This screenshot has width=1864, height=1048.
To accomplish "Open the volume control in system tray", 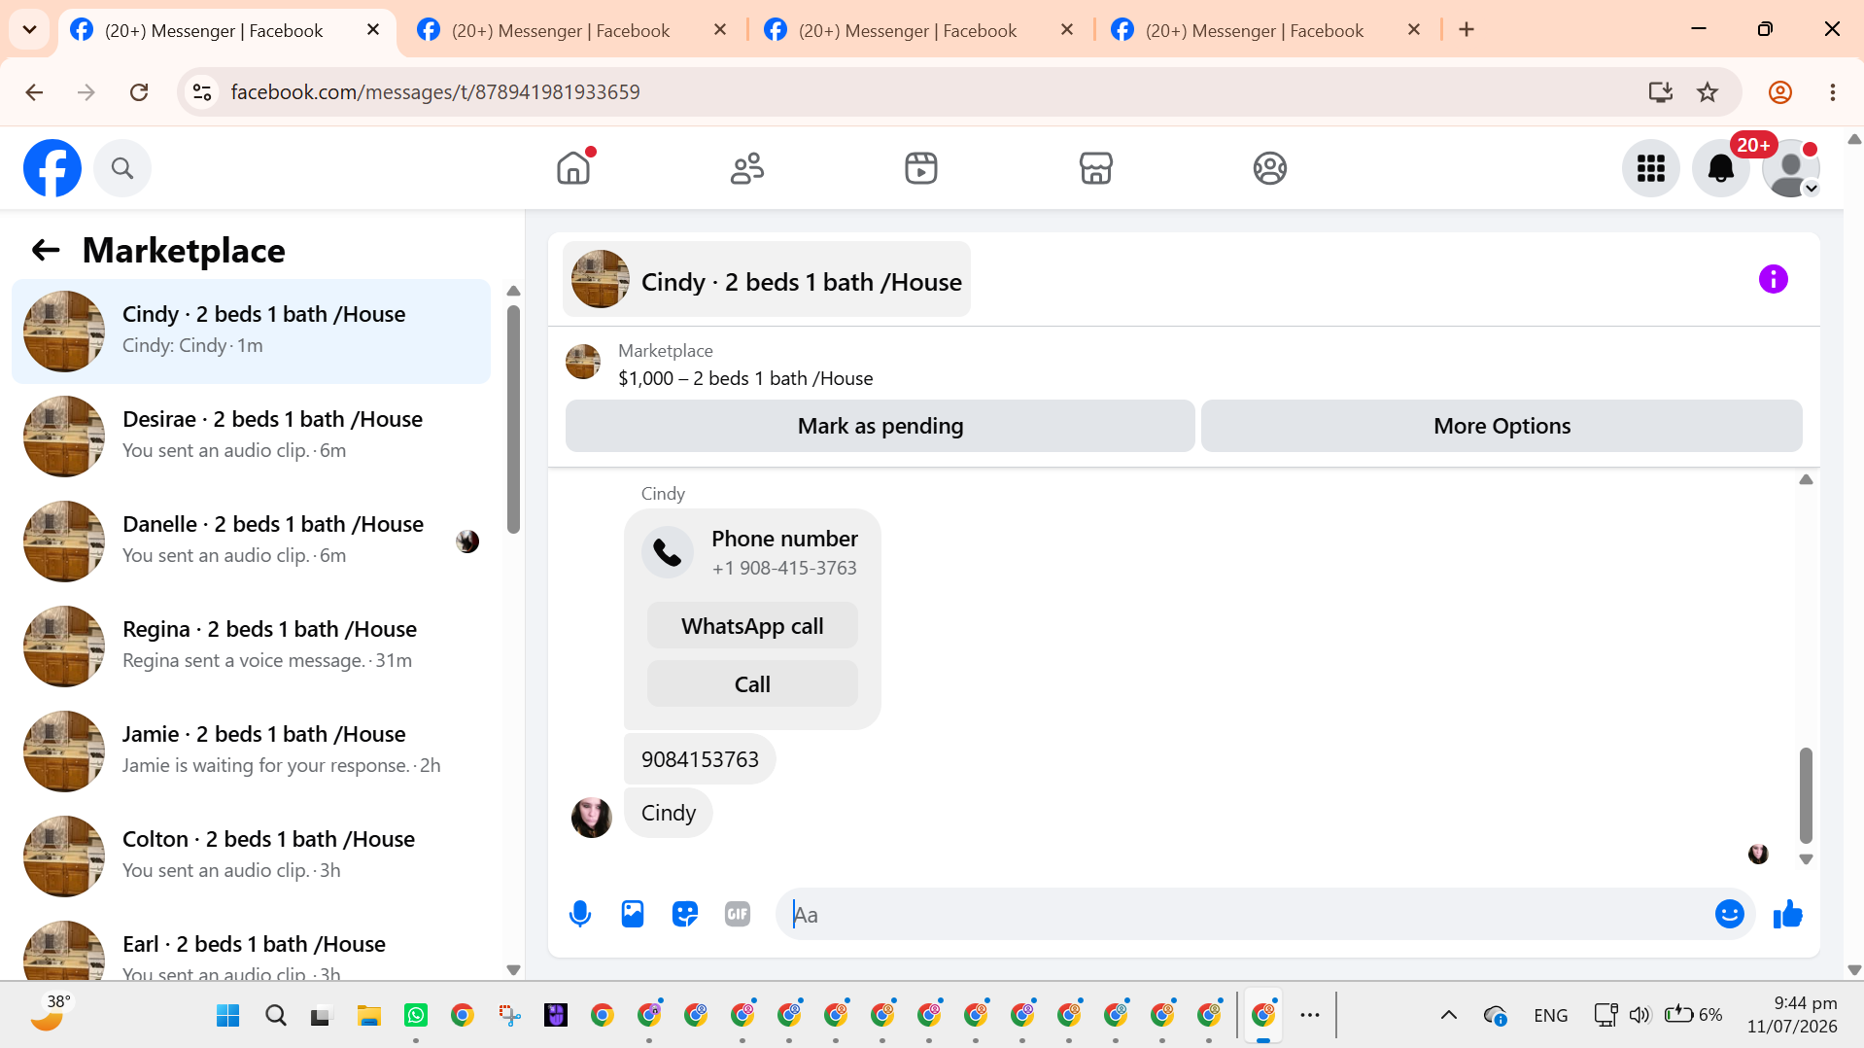I will point(1640,1016).
